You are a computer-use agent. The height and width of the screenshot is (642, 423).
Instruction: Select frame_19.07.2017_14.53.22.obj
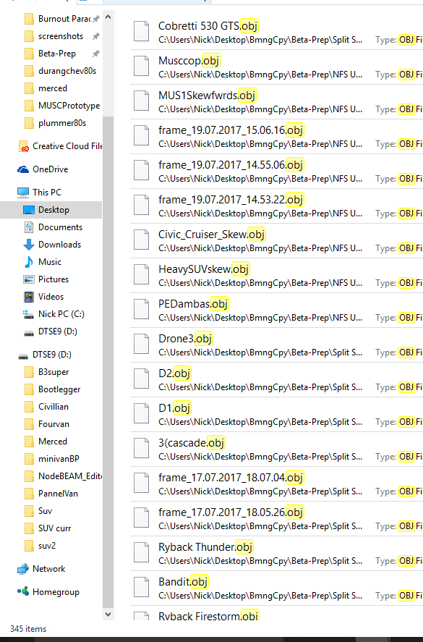(x=276, y=206)
